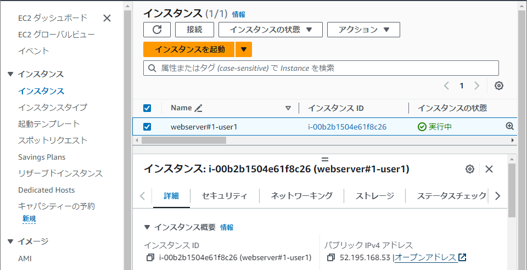Uncheck the webserver#1-user1 row checkbox
Viewport: 527px width, 270px height.
click(147, 127)
